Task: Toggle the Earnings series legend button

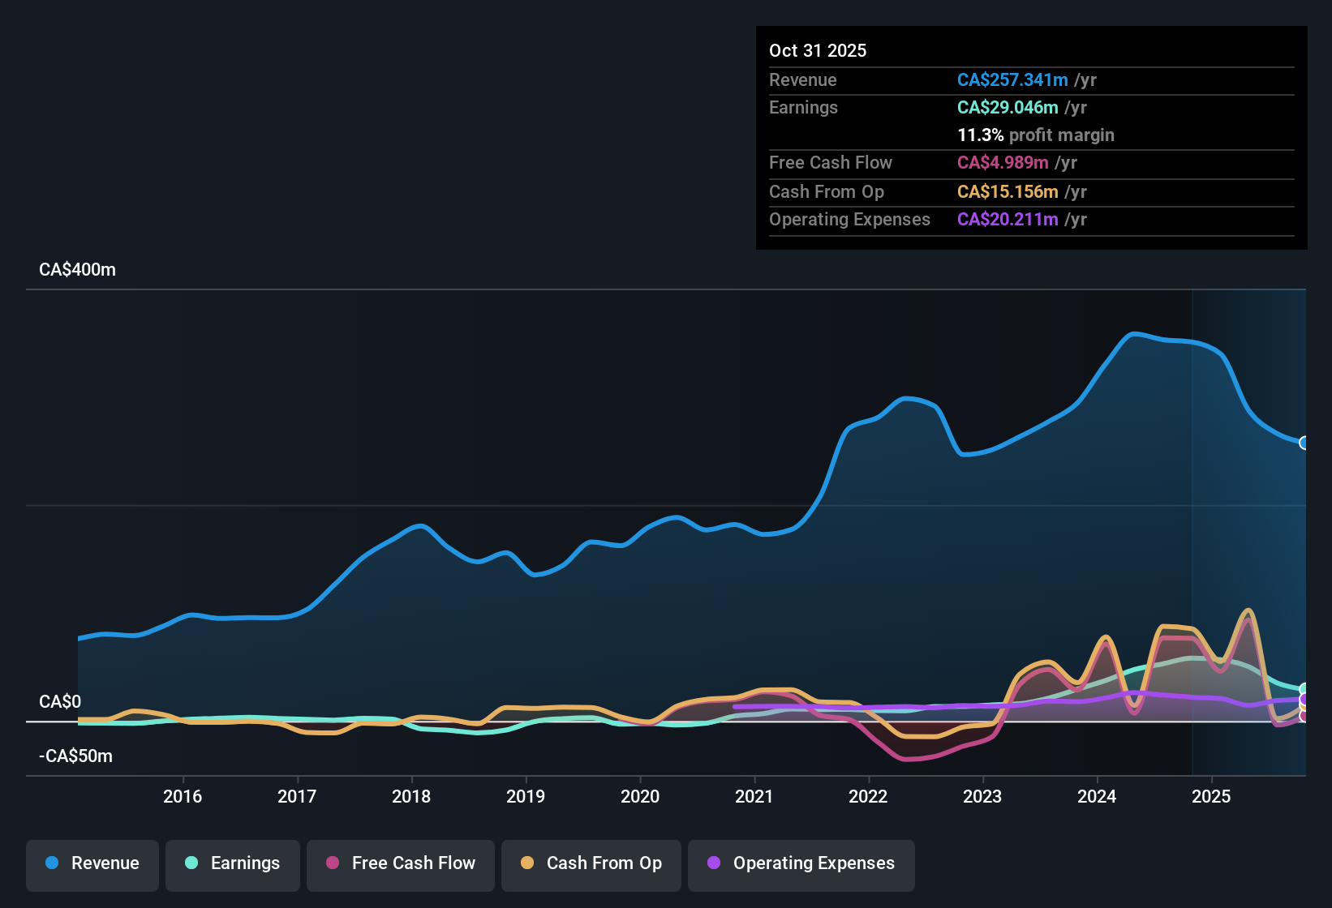Action: click(233, 865)
